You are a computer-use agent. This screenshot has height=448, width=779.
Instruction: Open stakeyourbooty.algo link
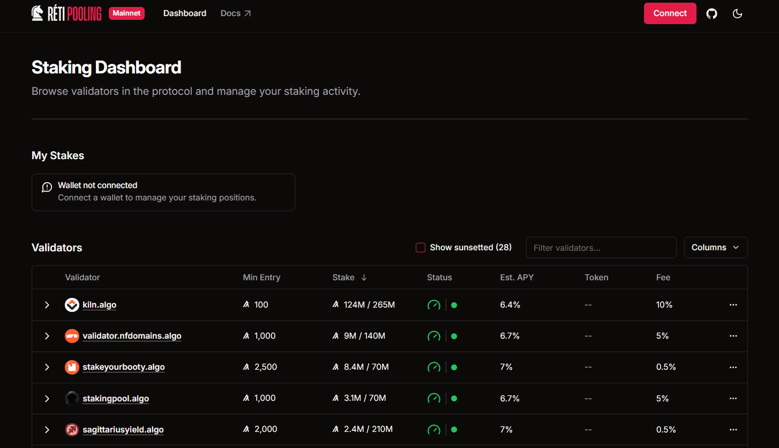click(124, 367)
